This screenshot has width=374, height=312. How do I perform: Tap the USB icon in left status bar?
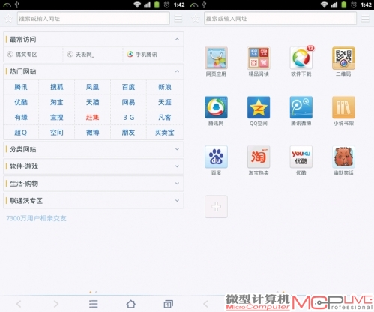(17, 4)
